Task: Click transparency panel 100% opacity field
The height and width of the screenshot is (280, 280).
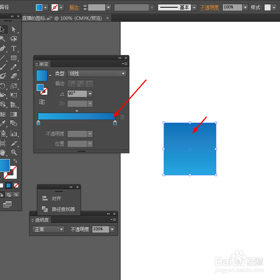Action: click(101, 229)
